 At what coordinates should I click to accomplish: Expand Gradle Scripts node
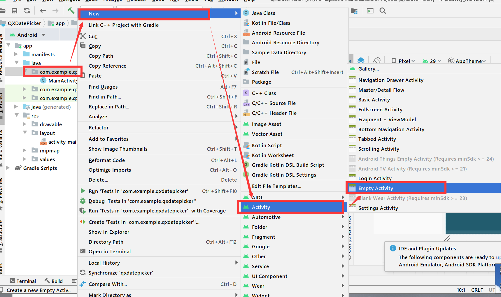click(8, 168)
